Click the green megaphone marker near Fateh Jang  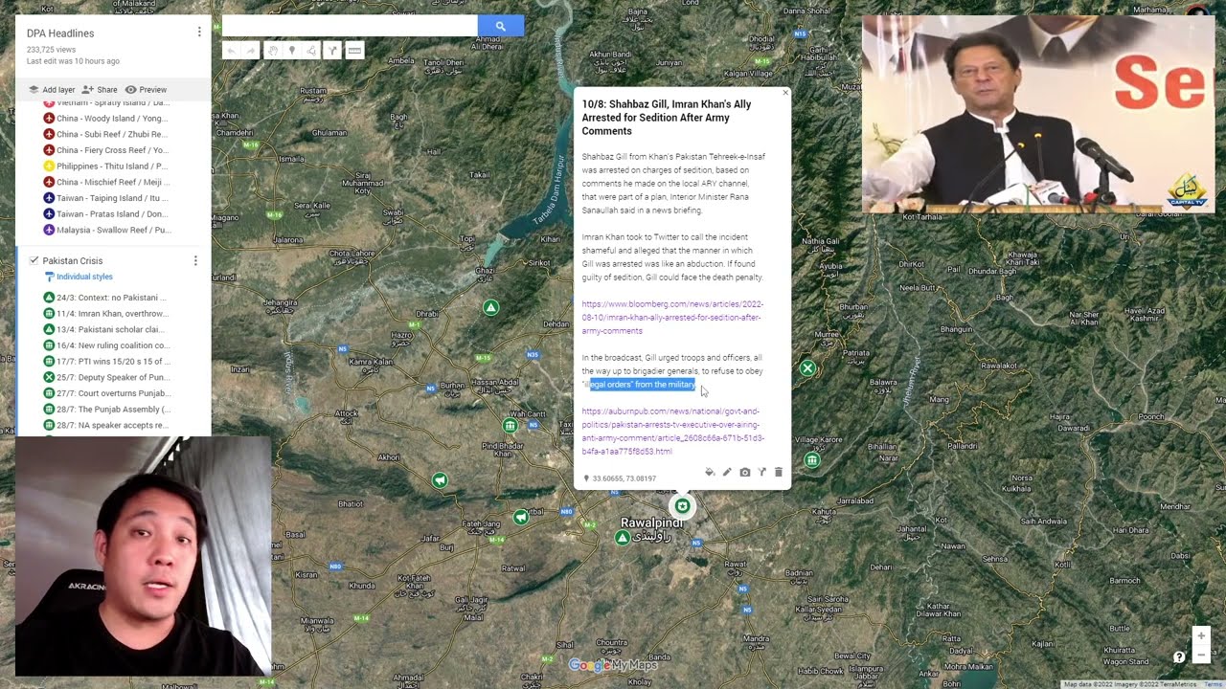(x=521, y=517)
